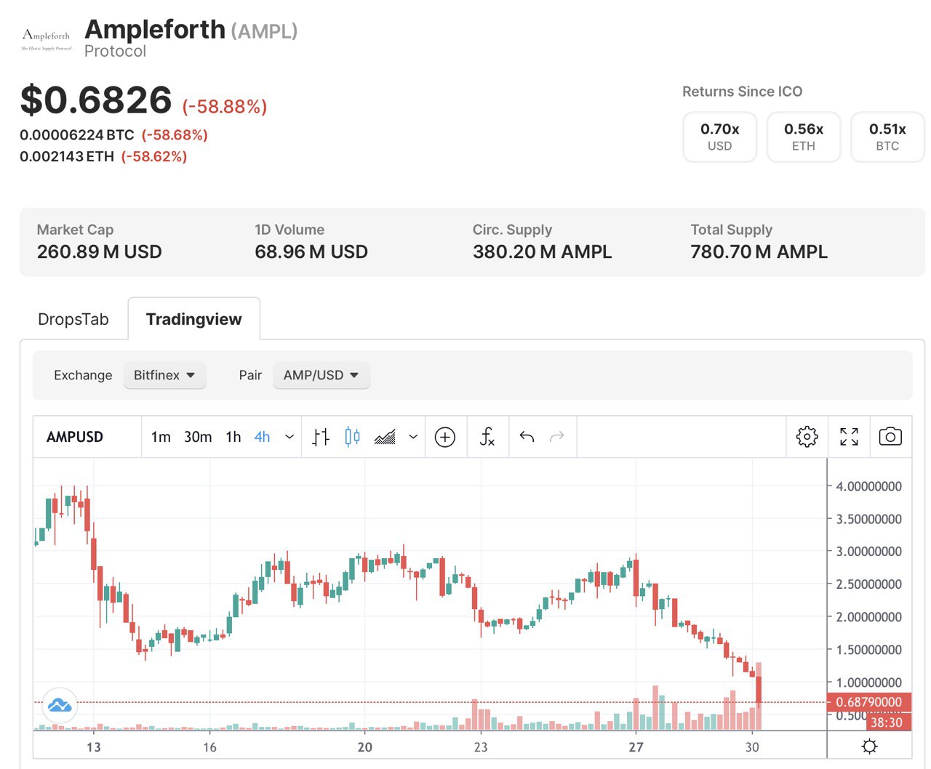This screenshot has width=931, height=769.
Task: Click the (AMPL) ticker text
Action: [265, 31]
